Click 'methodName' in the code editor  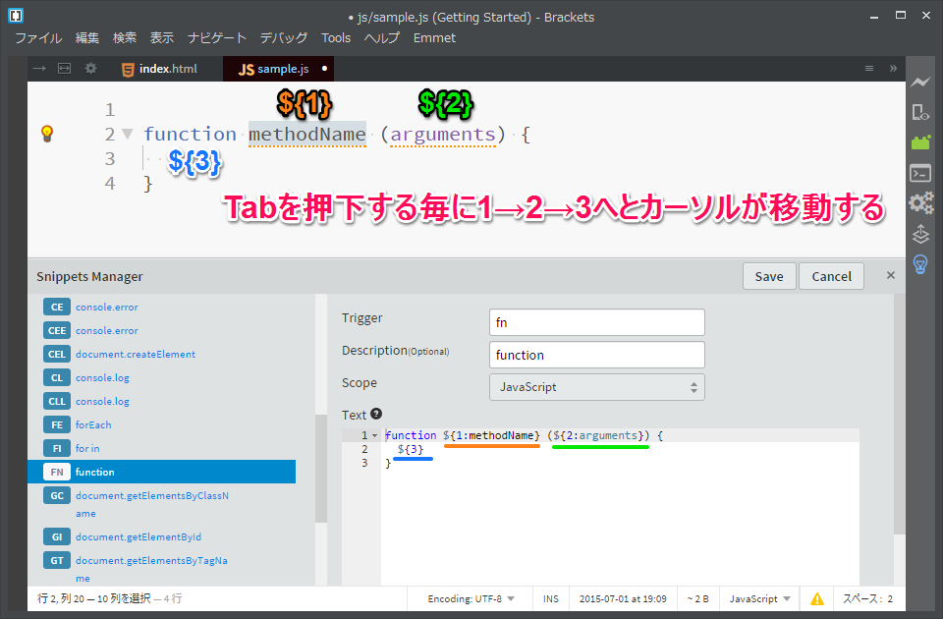click(307, 134)
